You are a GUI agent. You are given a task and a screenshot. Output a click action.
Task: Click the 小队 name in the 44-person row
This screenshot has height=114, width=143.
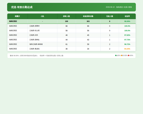pos(34,40)
